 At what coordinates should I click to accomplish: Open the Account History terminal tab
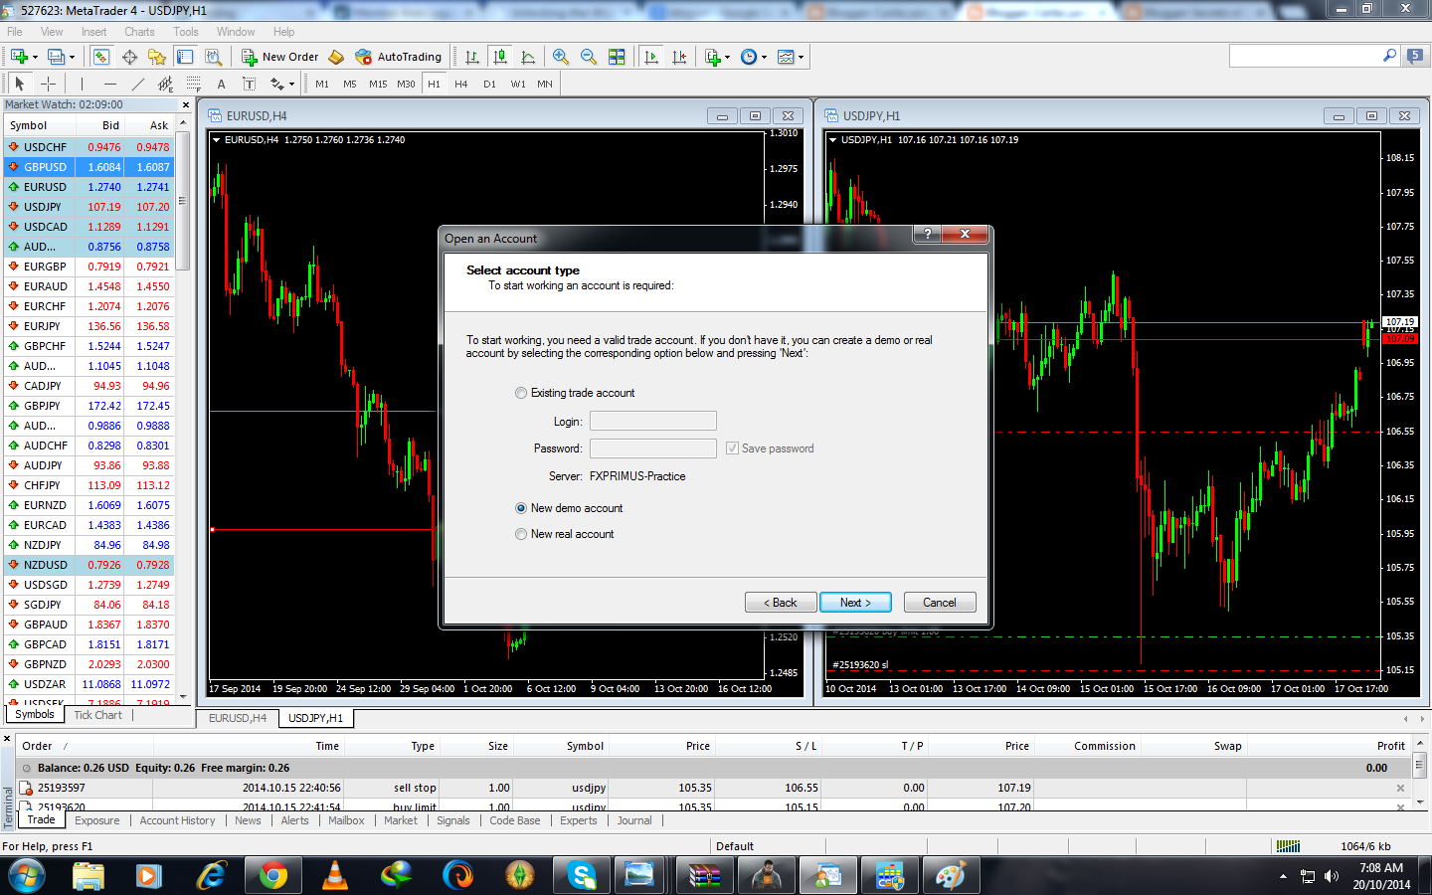[x=177, y=820]
